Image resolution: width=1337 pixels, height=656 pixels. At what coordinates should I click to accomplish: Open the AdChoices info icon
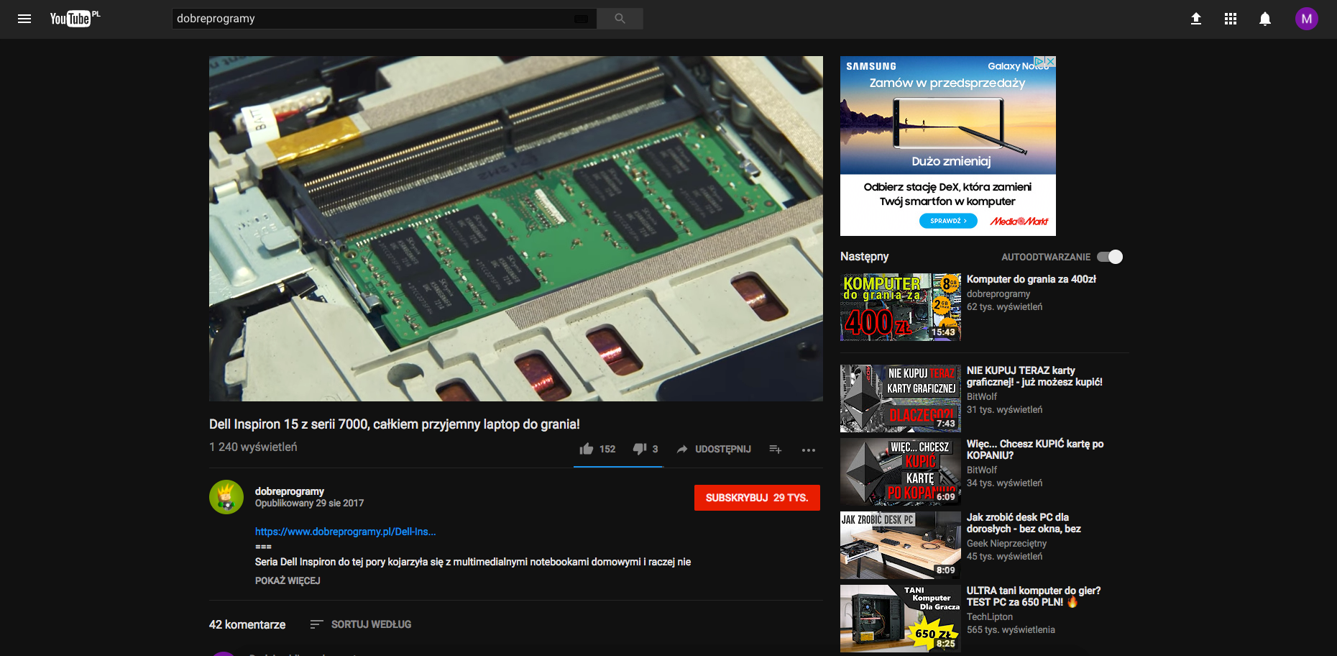pos(1039,62)
